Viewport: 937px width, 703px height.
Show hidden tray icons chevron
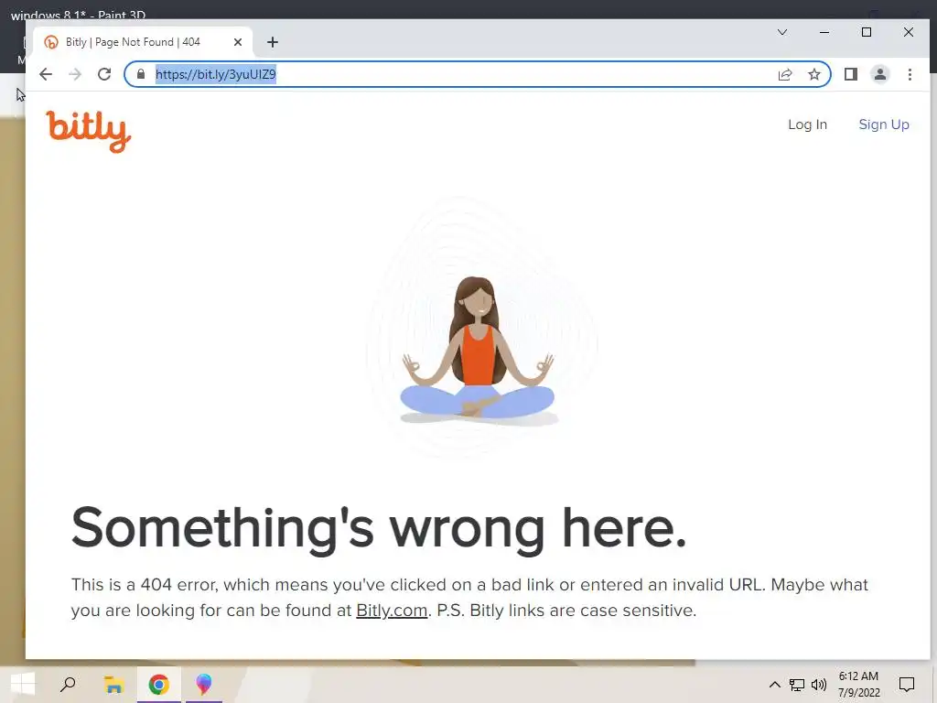(x=774, y=685)
